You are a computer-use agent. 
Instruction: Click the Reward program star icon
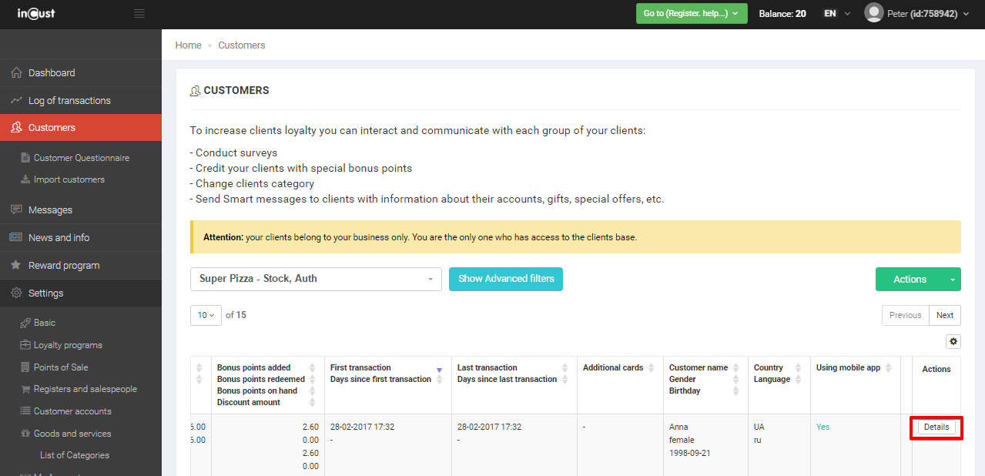click(x=16, y=266)
